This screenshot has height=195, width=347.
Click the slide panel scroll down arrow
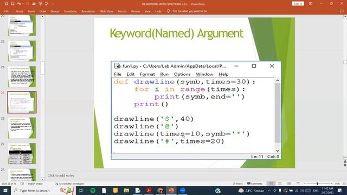pos(42,179)
